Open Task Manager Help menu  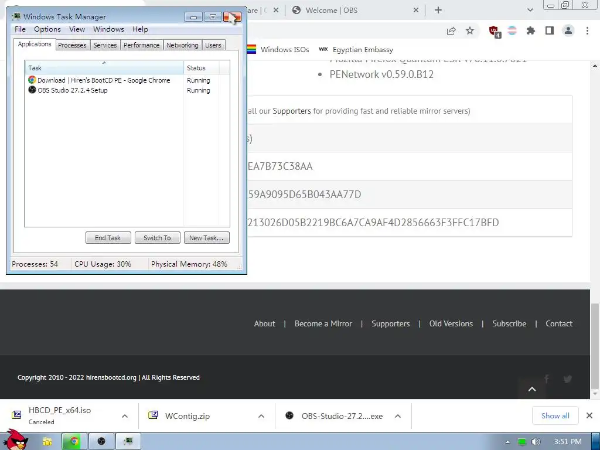click(140, 29)
